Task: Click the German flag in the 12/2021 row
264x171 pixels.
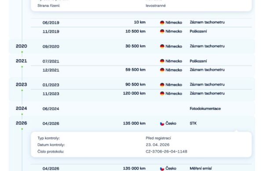Action: click(x=162, y=70)
